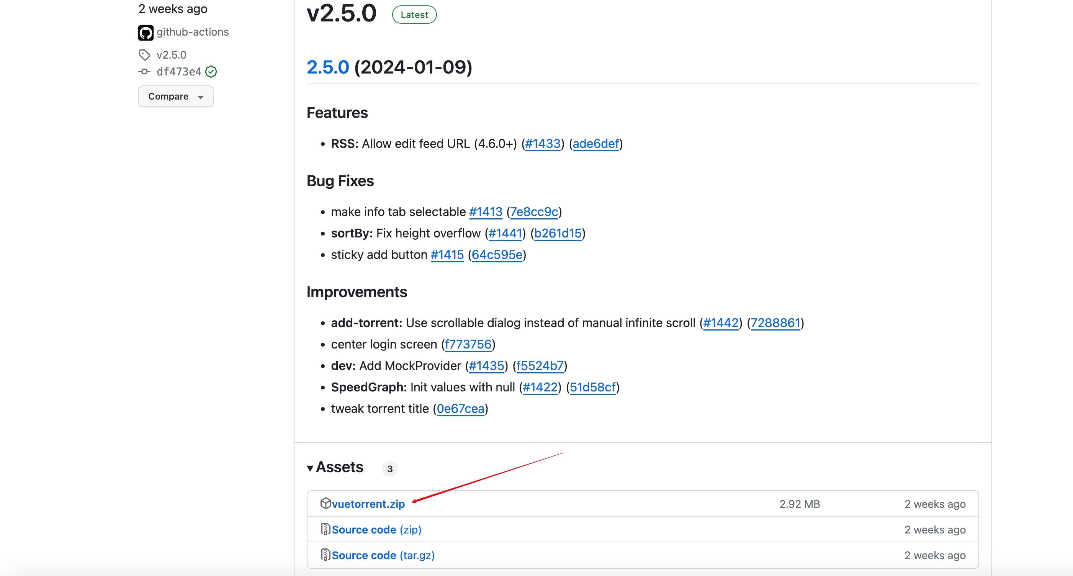Open commit 64c595e
The height and width of the screenshot is (576, 1073).
pos(497,255)
